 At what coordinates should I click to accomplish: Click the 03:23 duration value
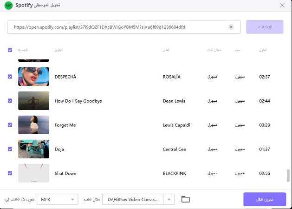(x=265, y=125)
